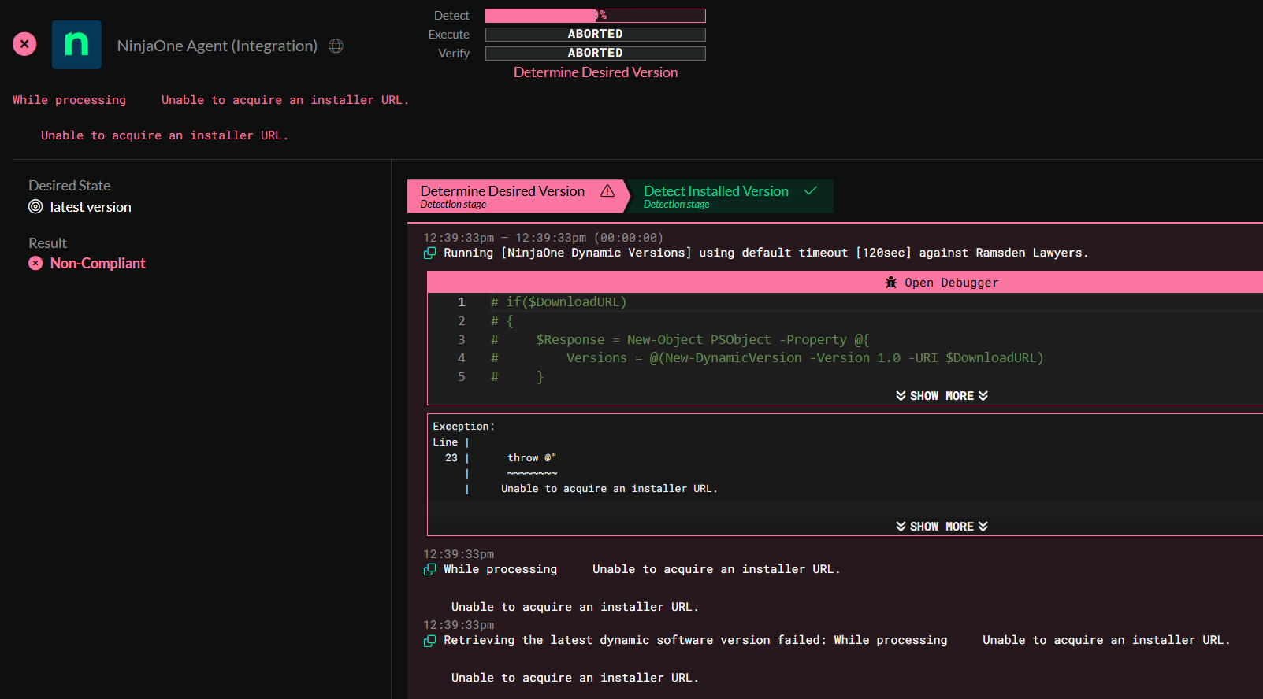The height and width of the screenshot is (699, 1263).
Task: Click the 'Exception:' label
Action: pyautogui.click(x=464, y=427)
